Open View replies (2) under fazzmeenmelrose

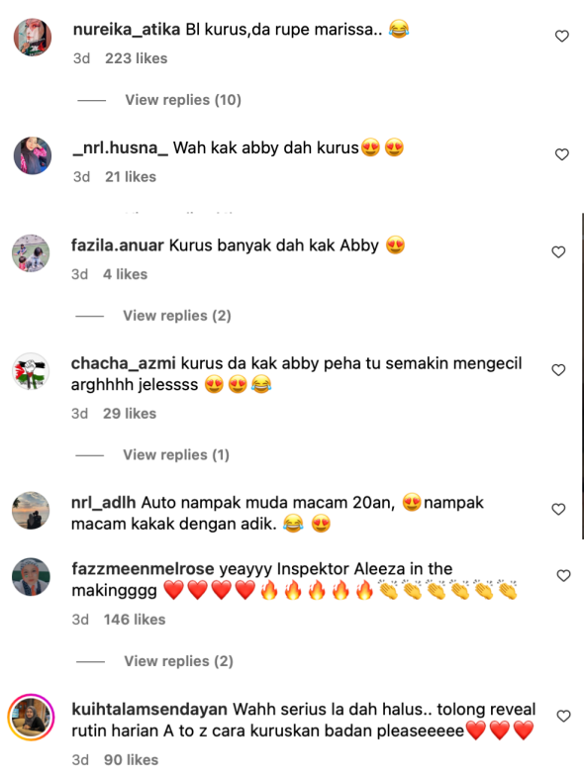pyautogui.click(x=178, y=661)
